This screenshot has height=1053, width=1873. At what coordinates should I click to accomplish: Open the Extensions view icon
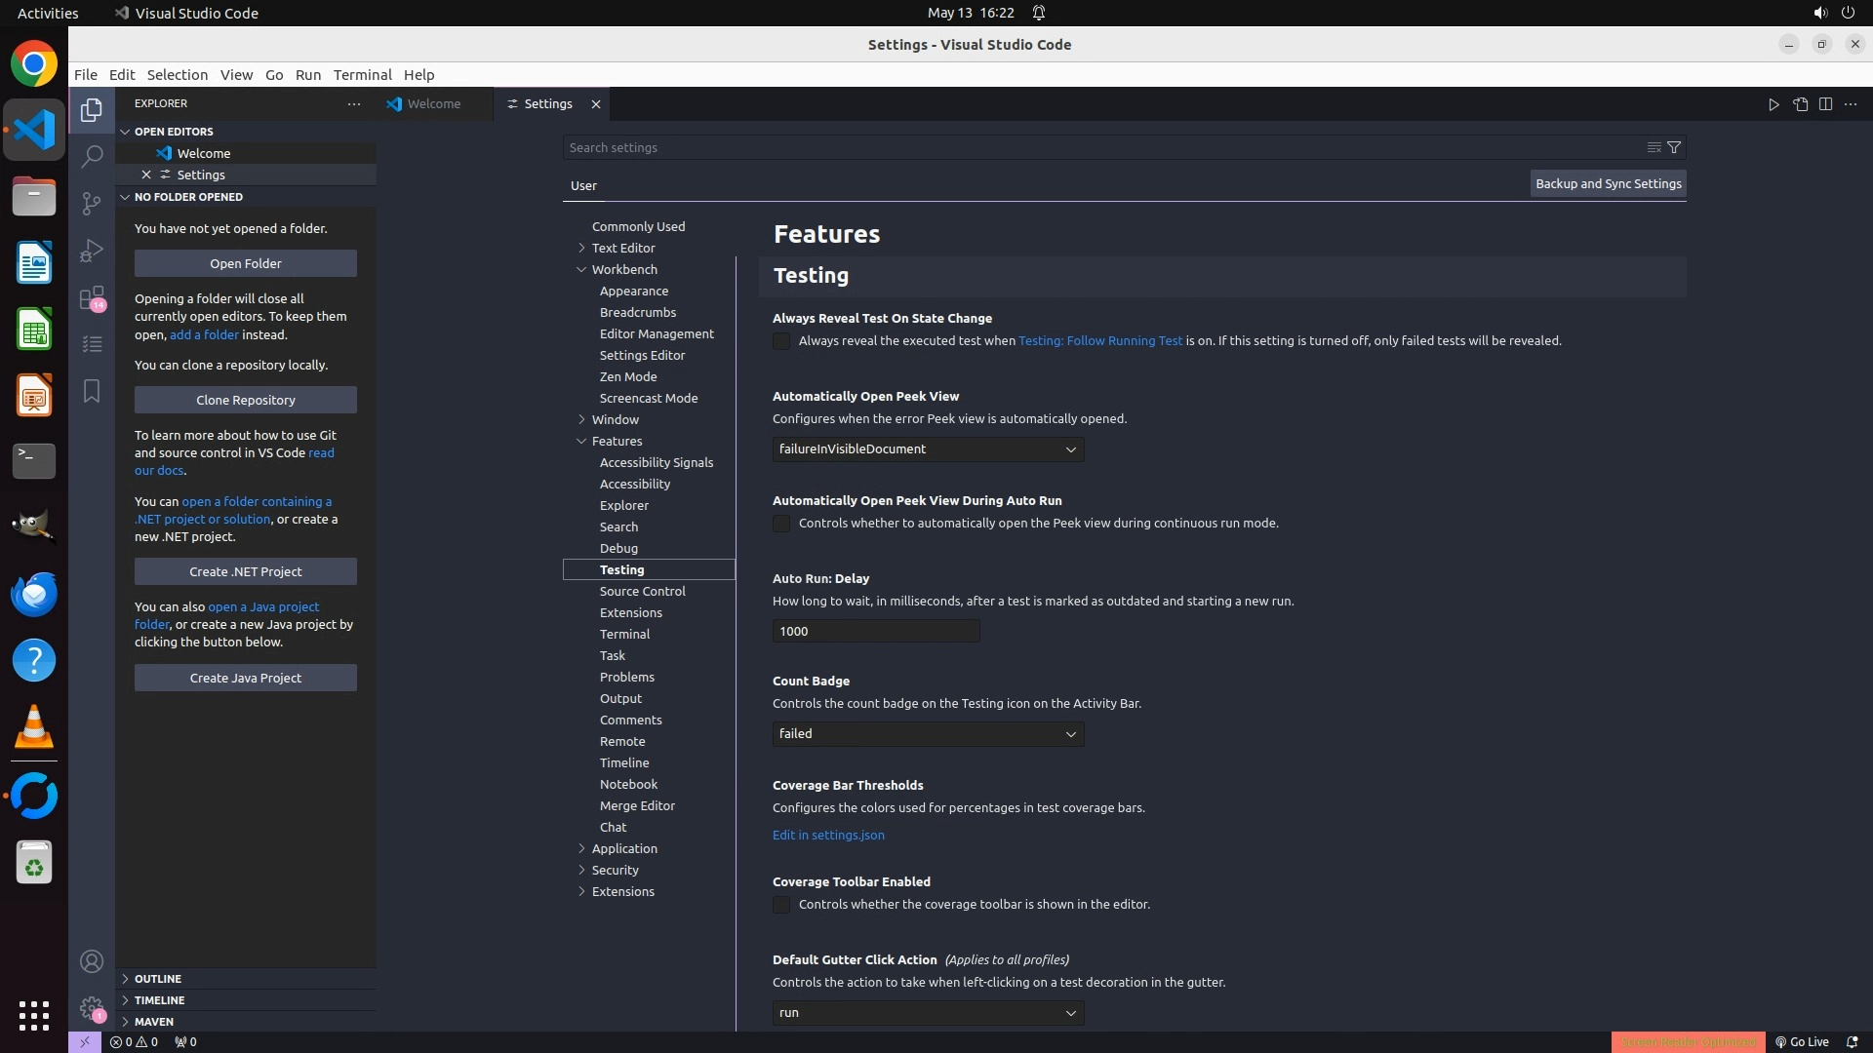(x=92, y=297)
